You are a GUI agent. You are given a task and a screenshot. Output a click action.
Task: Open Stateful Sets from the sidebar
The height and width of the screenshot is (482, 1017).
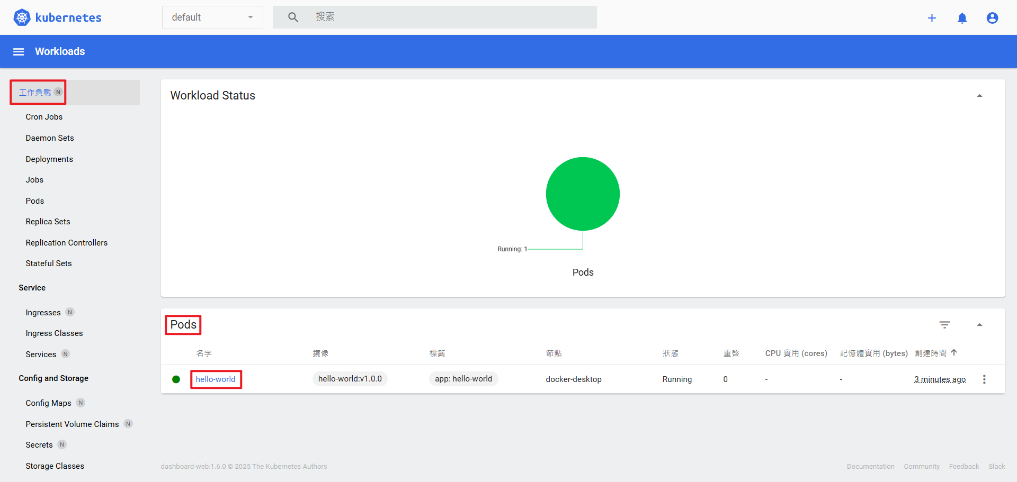[49, 263]
